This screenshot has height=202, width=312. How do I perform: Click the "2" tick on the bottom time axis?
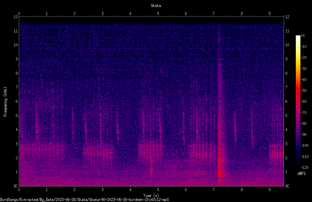[x=75, y=190]
